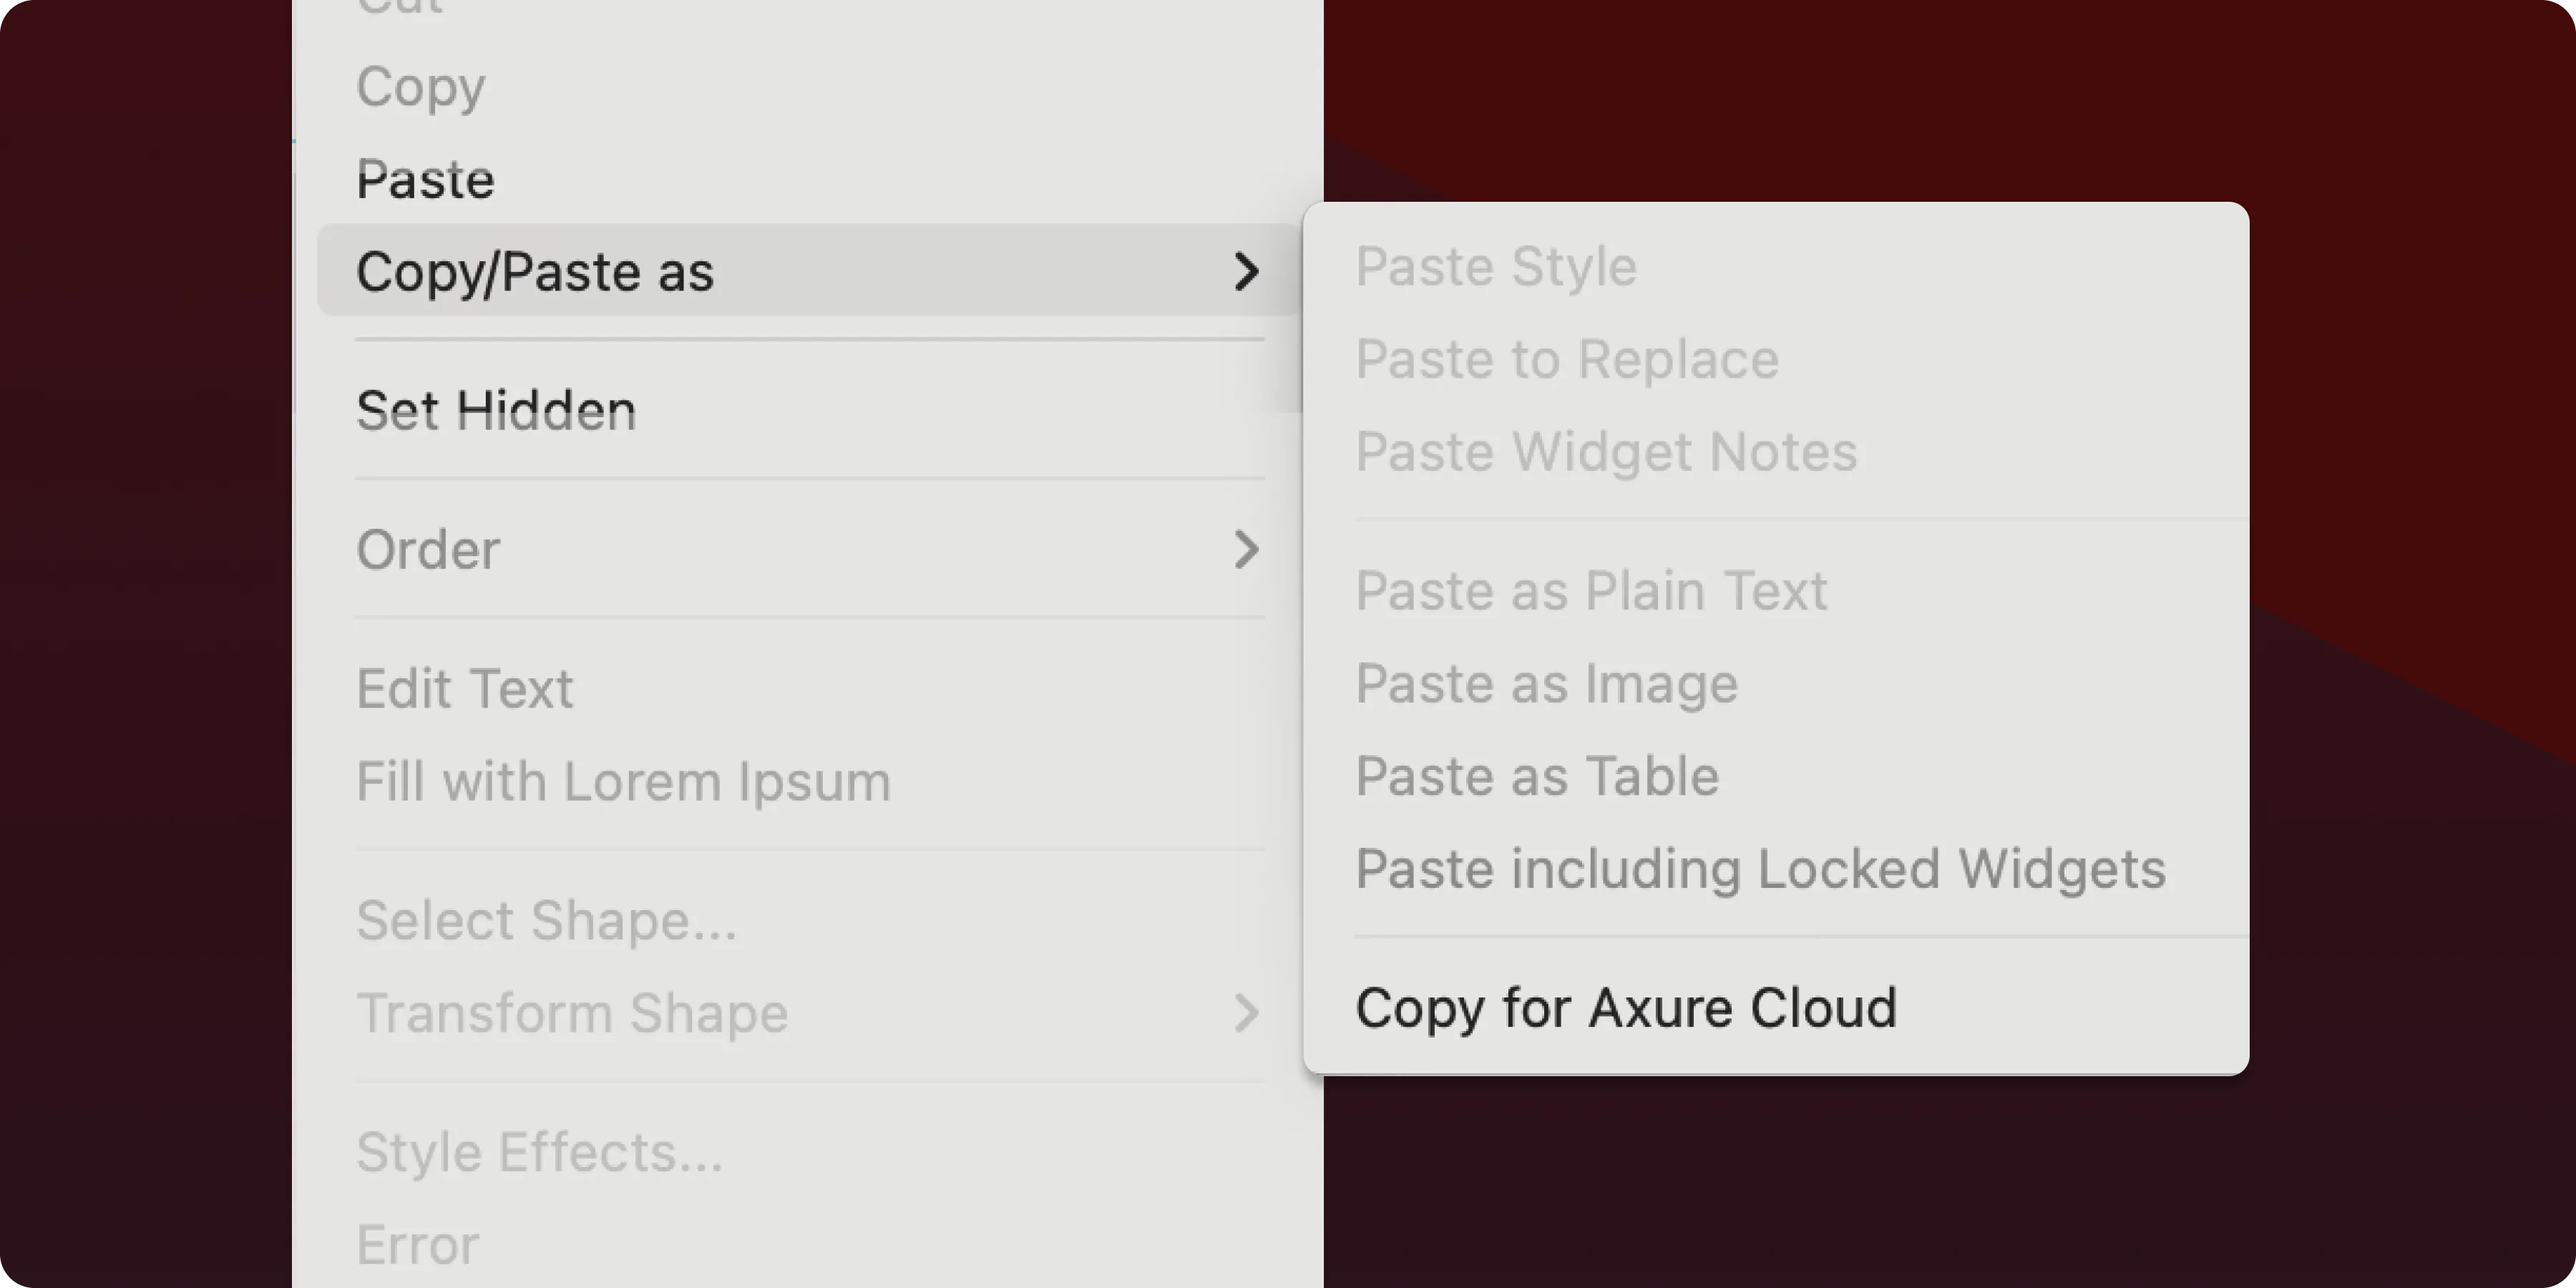Choose Paste including Locked Widgets

coord(1760,869)
